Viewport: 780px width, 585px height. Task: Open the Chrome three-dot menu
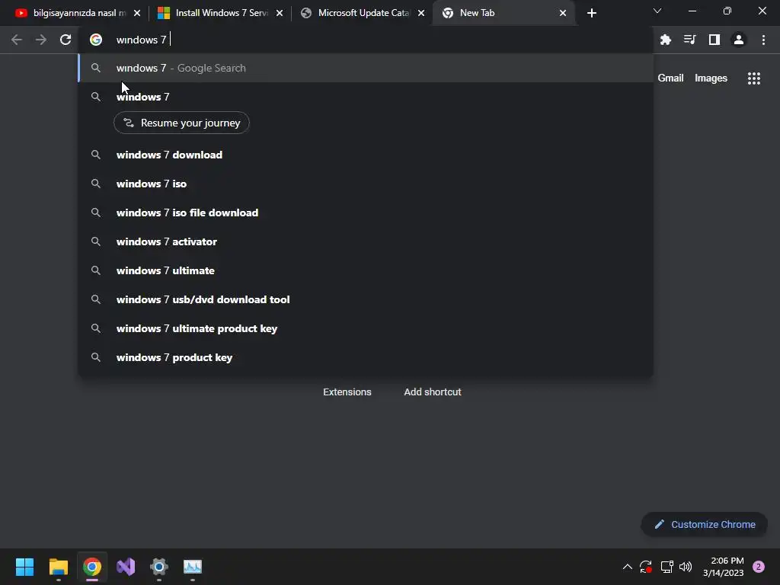763,40
